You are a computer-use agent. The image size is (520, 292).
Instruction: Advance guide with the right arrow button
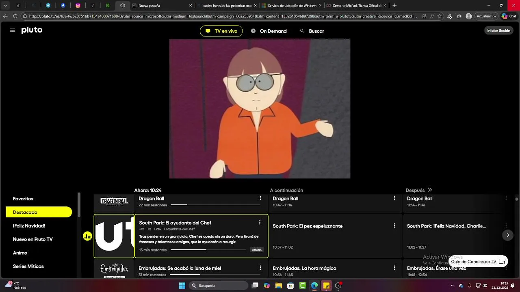click(x=508, y=235)
